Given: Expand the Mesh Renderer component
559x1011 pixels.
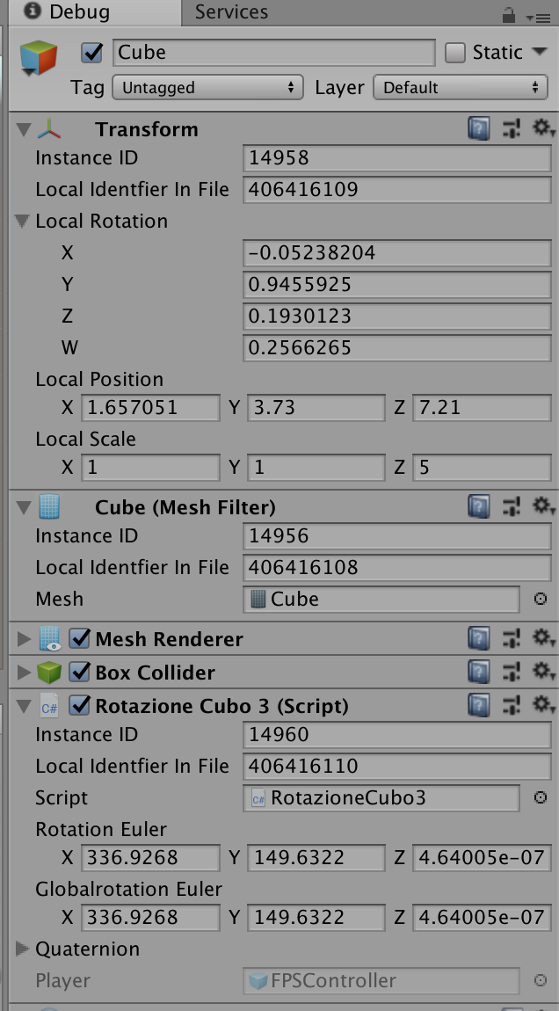Looking at the screenshot, I should point(25,640).
